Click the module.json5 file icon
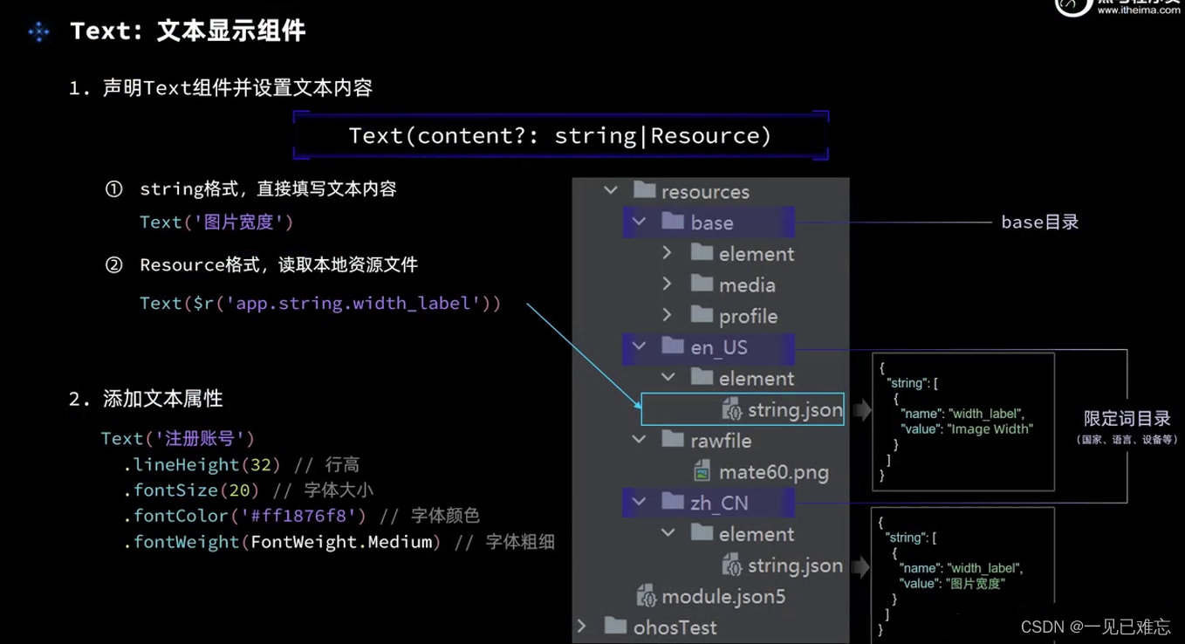The height and width of the screenshot is (644, 1185). coord(646,596)
